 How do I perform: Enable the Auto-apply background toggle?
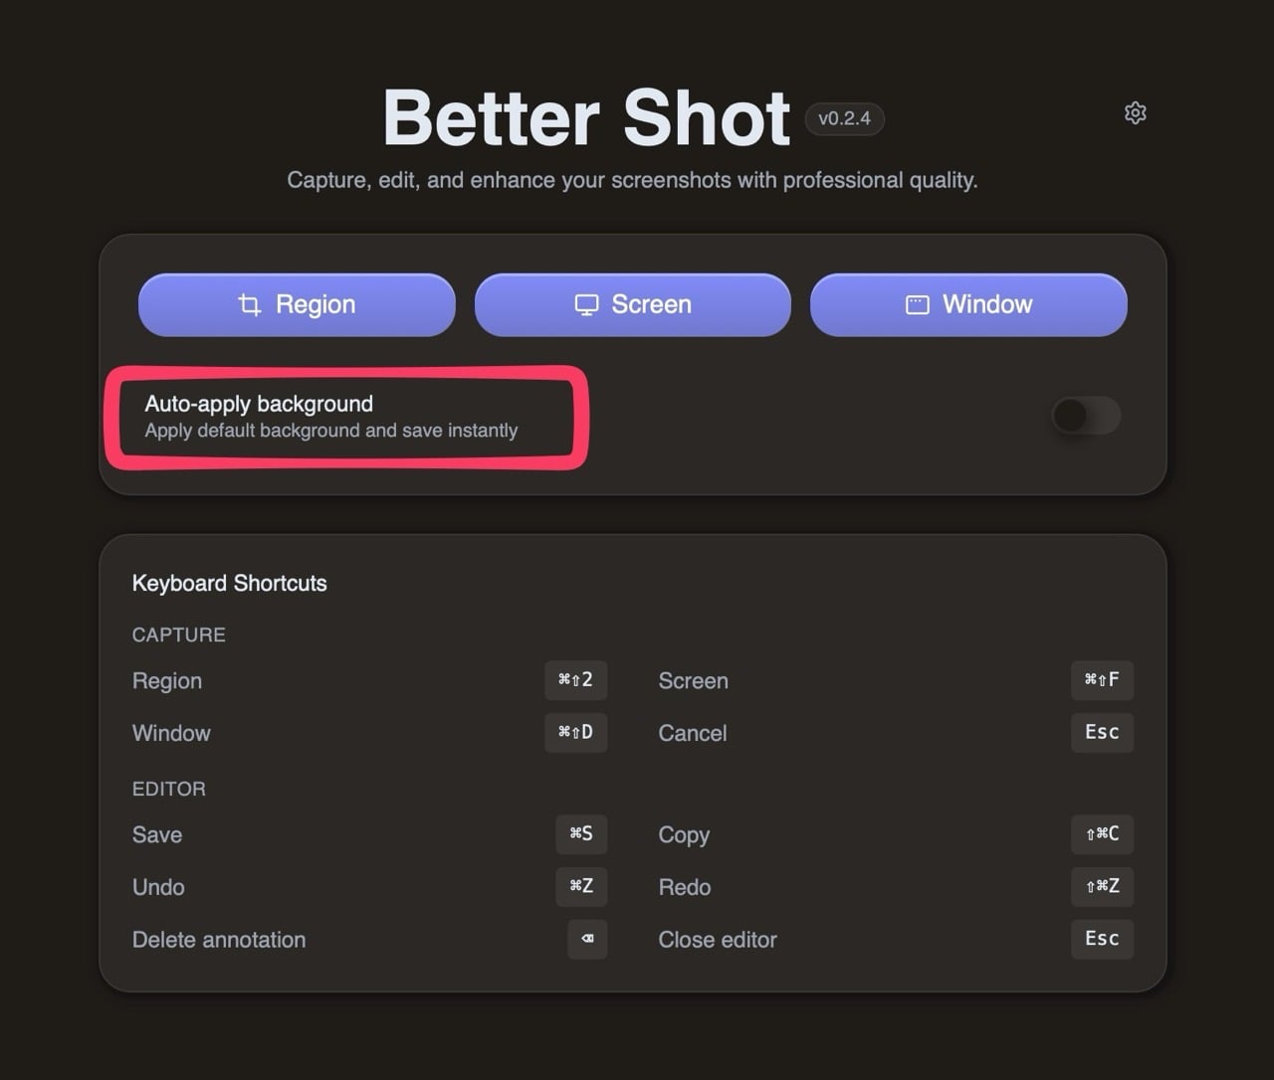tap(1085, 416)
